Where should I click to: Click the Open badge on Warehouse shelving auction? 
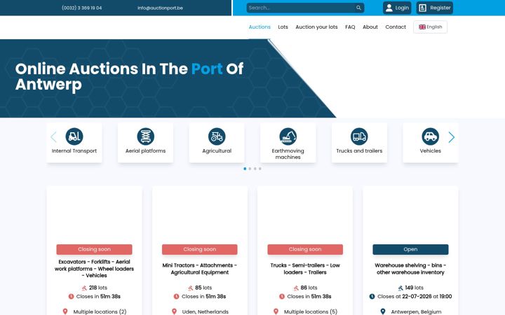point(410,249)
